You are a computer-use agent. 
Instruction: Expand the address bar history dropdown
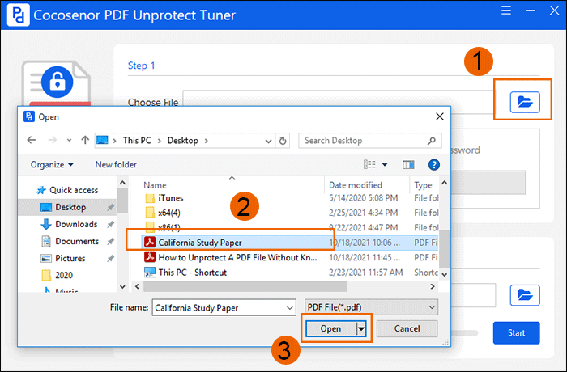click(x=268, y=141)
